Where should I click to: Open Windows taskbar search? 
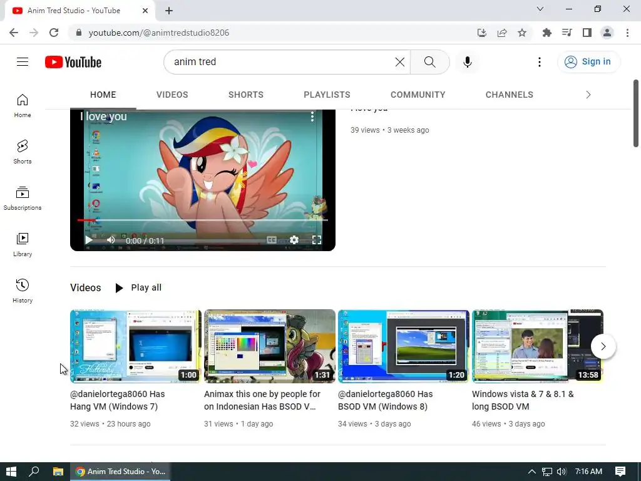34,472
